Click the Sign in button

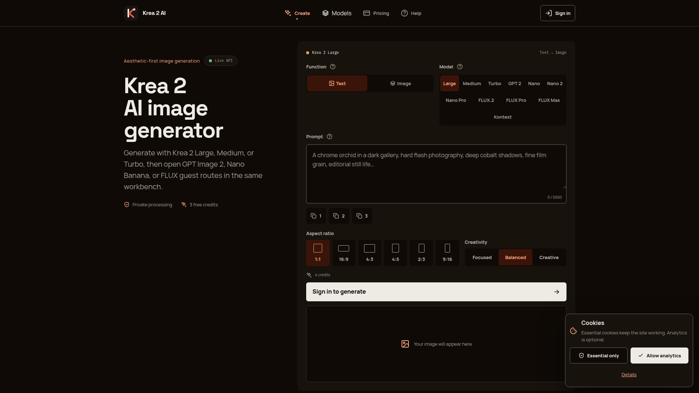(558, 13)
